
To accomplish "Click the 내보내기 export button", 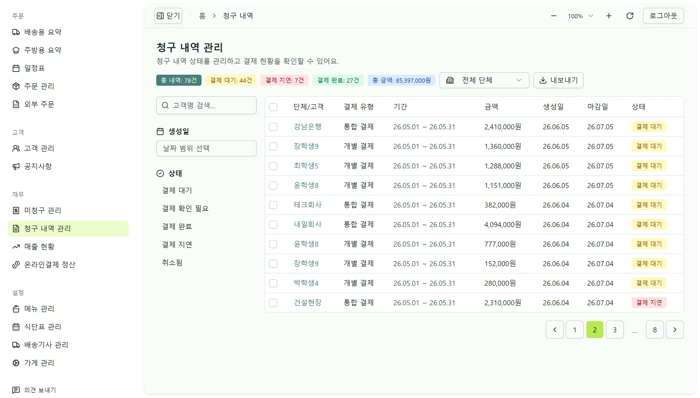I will pos(559,80).
